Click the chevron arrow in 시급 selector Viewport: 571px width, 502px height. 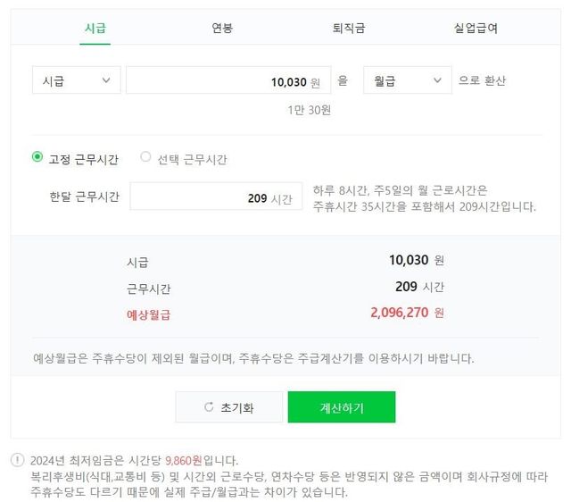106,80
